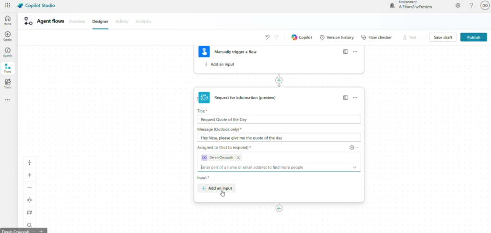This screenshot has width=491, height=233.
Task: Open the Create page from sidebar
Action: 8,36
